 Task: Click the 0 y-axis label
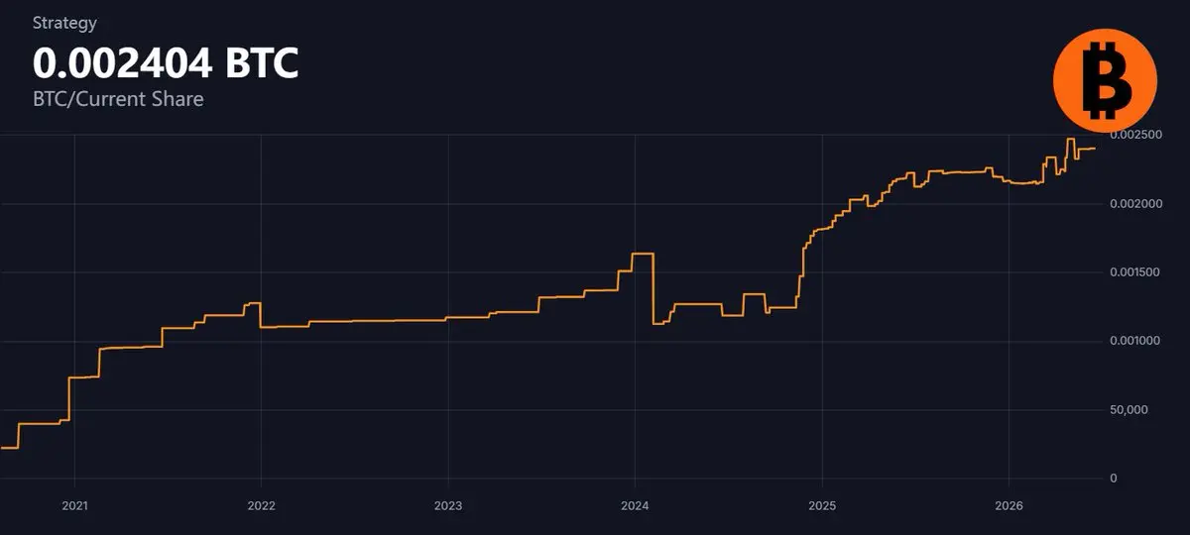(1114, 479)
